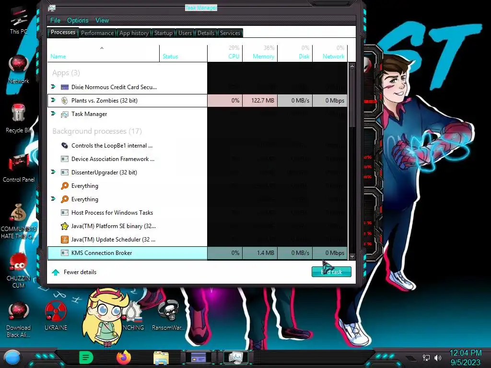Image resolution: width=491 pixels, height=368 pixels.
Task: Switch to the Performance tab
Action: point(97,33)
